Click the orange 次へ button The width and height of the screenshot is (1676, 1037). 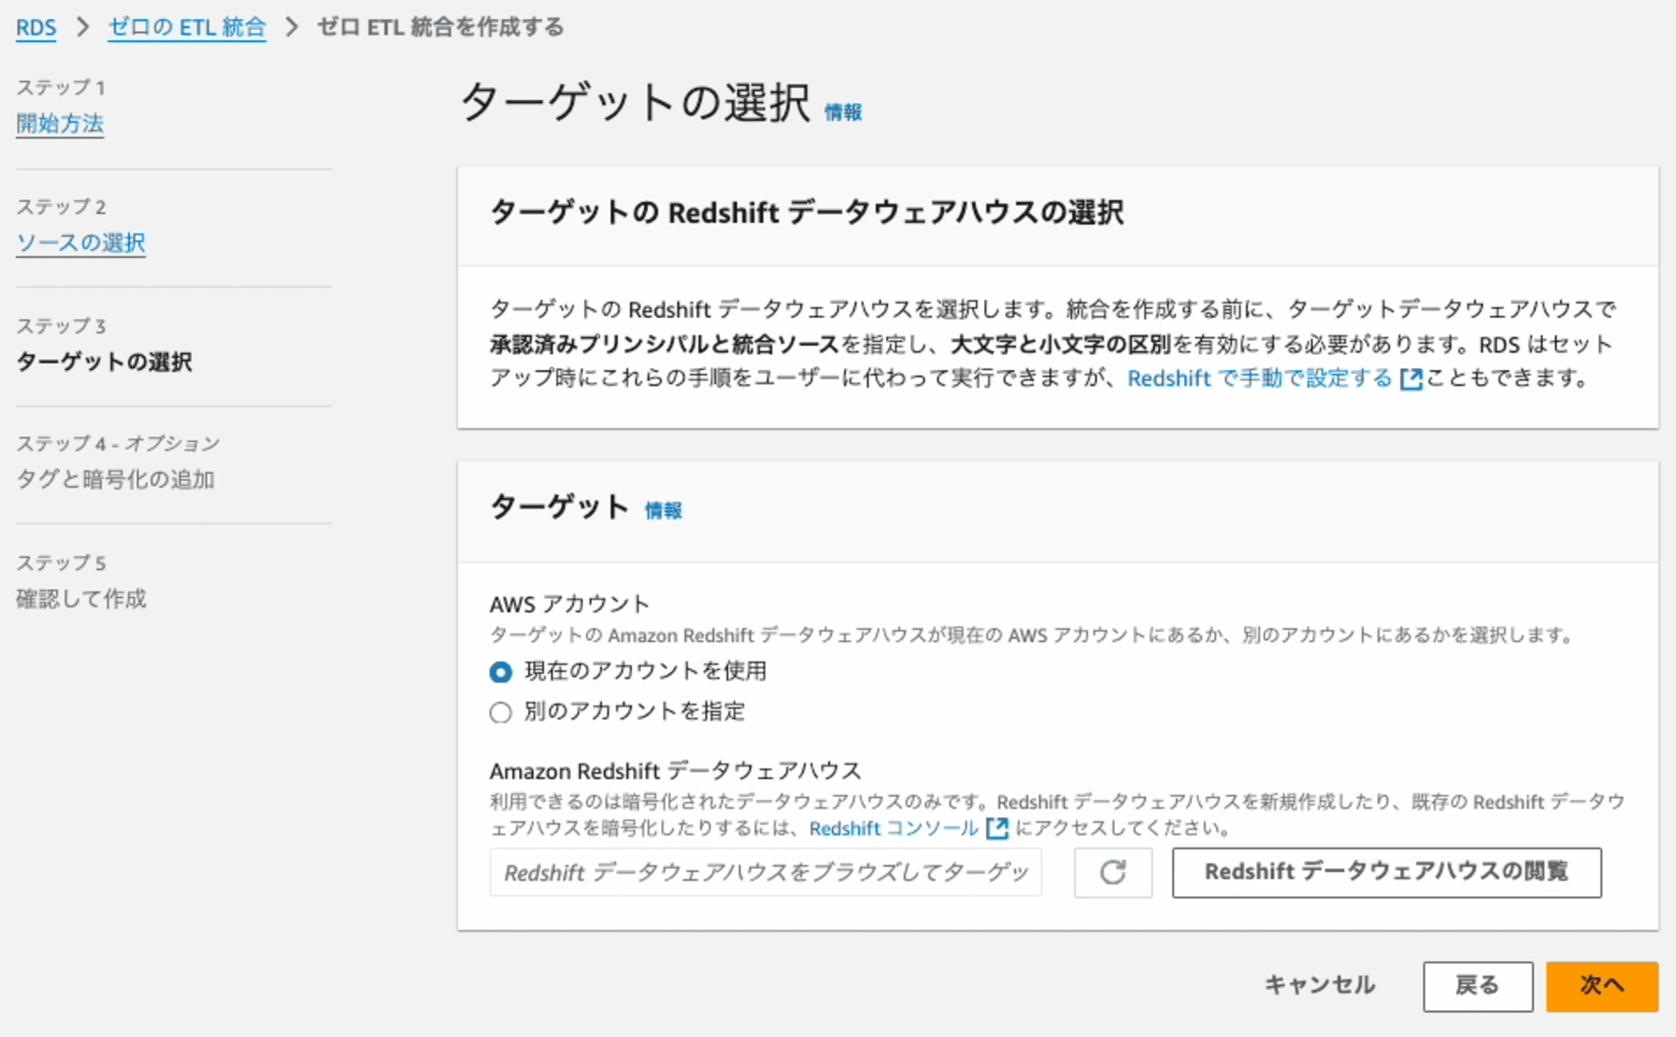point(1602,986)
